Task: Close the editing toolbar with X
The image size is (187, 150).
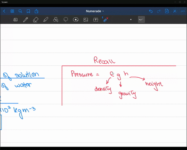Action: 175,11
